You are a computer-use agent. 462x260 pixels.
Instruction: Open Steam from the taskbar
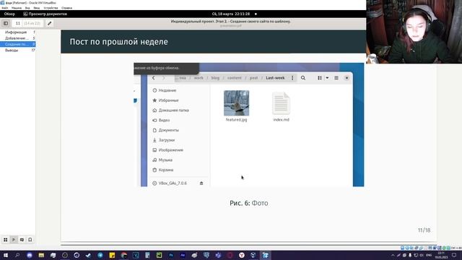[88, 255]
